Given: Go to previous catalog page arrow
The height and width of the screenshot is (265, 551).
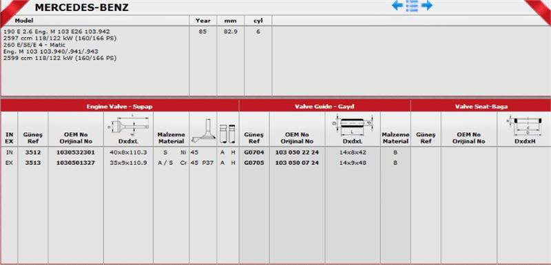Looking at the screenshot, I should coord(397,6).
